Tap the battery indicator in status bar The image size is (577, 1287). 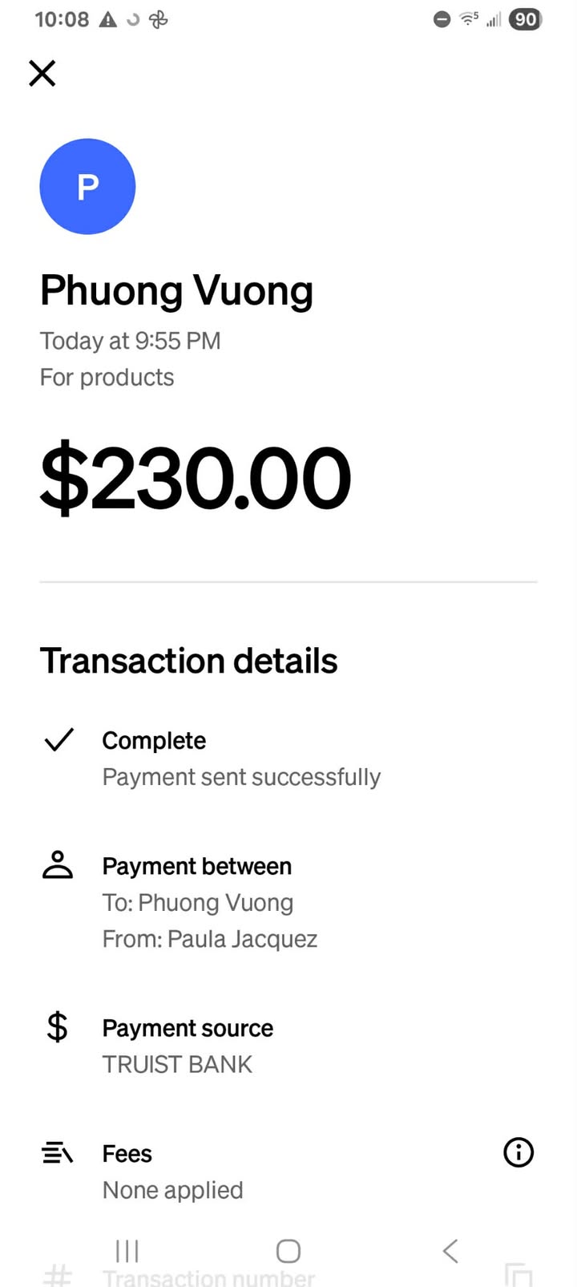coord(526,19)
